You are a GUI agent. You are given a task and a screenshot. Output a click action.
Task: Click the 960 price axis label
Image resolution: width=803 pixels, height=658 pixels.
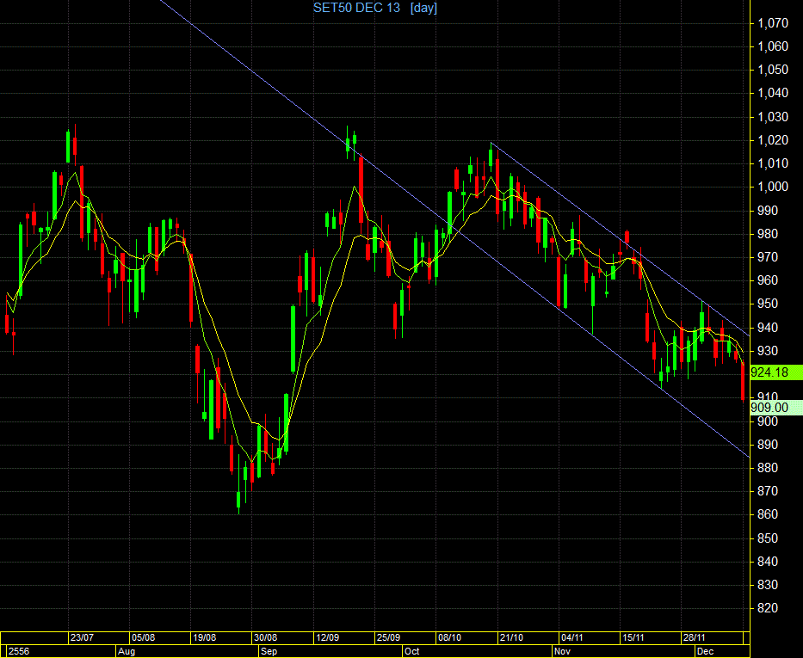coord(768,280)
